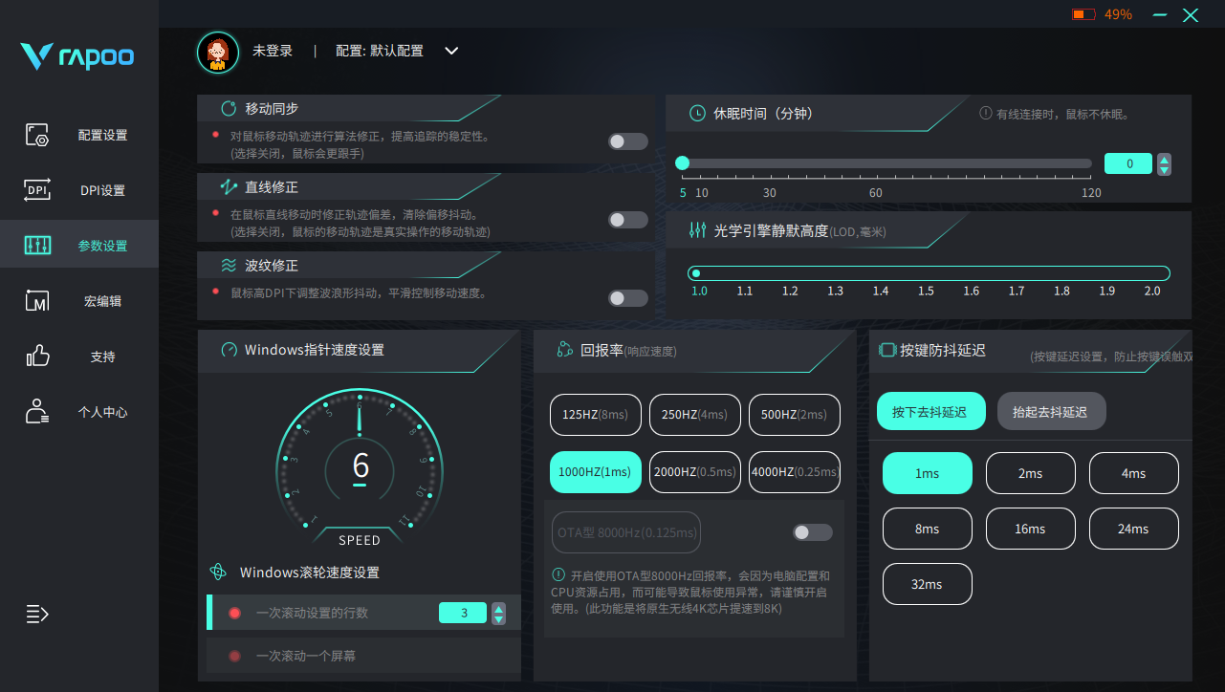The image size is (1225, 692).
Task: Select the 500HZ(2ms) polling rate button
Action: point(794,414)
